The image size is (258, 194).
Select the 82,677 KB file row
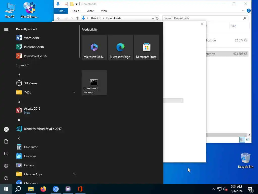(x=227, y=40)
